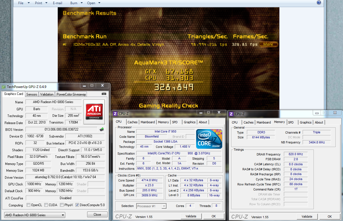Open About tab in middle CPU-Z window
This screenshot has height=221, width=343.
tap(203, 122)
